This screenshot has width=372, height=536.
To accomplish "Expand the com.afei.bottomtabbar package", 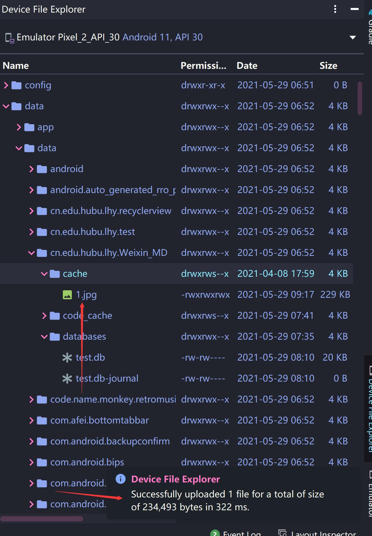I will pos(31,420).
